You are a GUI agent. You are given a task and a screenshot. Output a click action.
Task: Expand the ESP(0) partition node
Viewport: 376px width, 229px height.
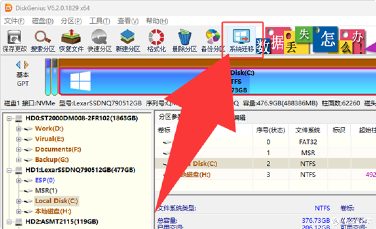pyautogui.click(x=18, y=181)
